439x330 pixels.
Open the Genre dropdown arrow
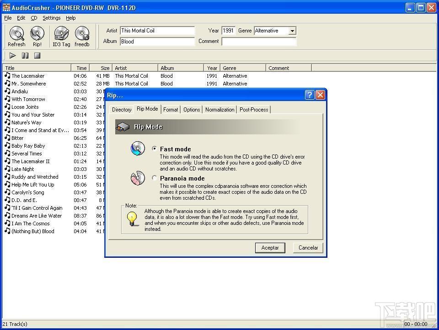tap(292, 31)
